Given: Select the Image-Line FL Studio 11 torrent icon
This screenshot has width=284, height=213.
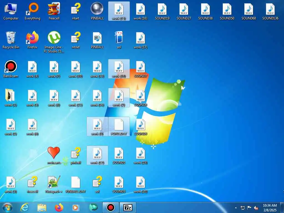Looking at the screenshot, I should 54,42.
